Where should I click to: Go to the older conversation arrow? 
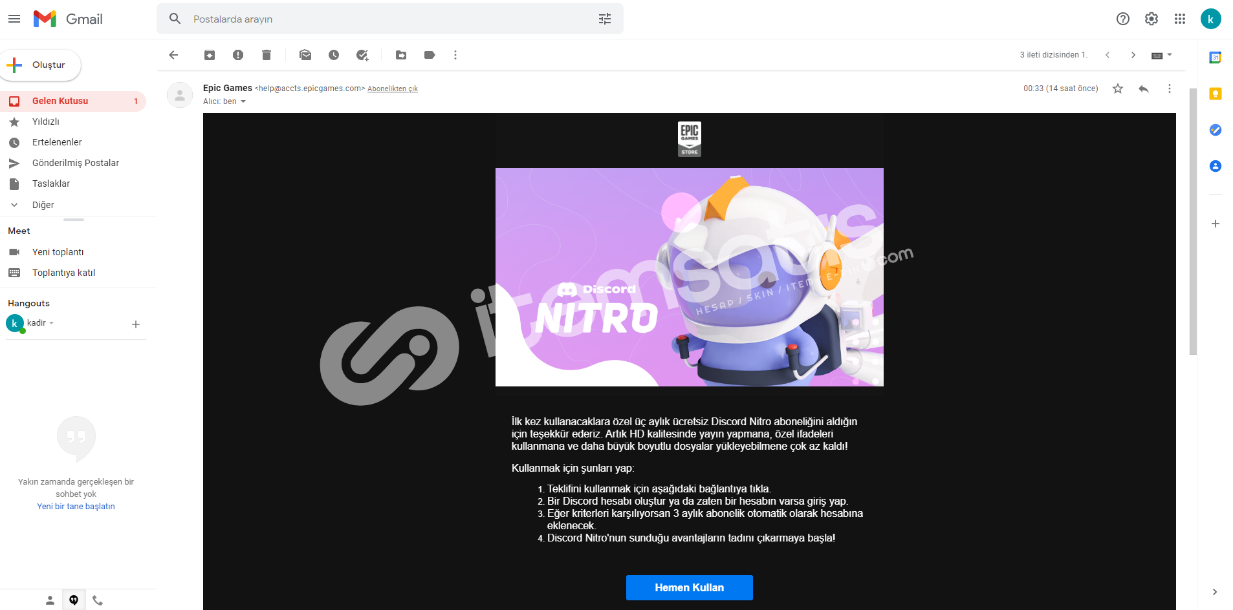[1133, 55]
